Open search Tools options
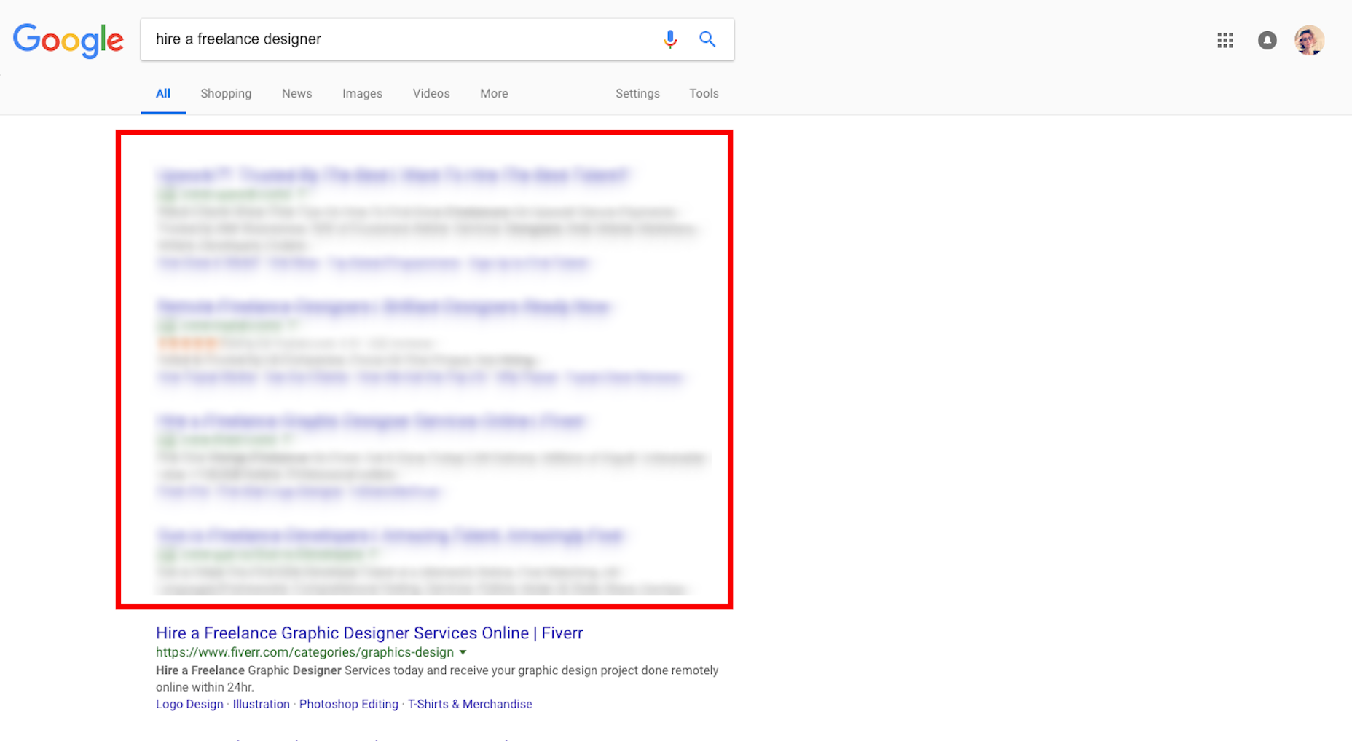The height and width of the screenshot is (741, 1352). point(704,93)
